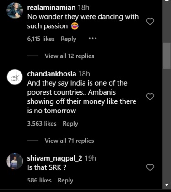This screenshot has height=192, width=171.
Task: Reply to realaminamian's comment
Action: [x=69, y=39]
